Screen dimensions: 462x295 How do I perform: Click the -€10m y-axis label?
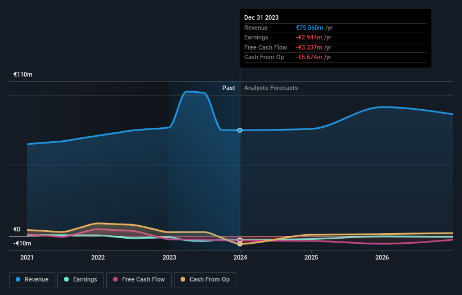tap(23, 243)
